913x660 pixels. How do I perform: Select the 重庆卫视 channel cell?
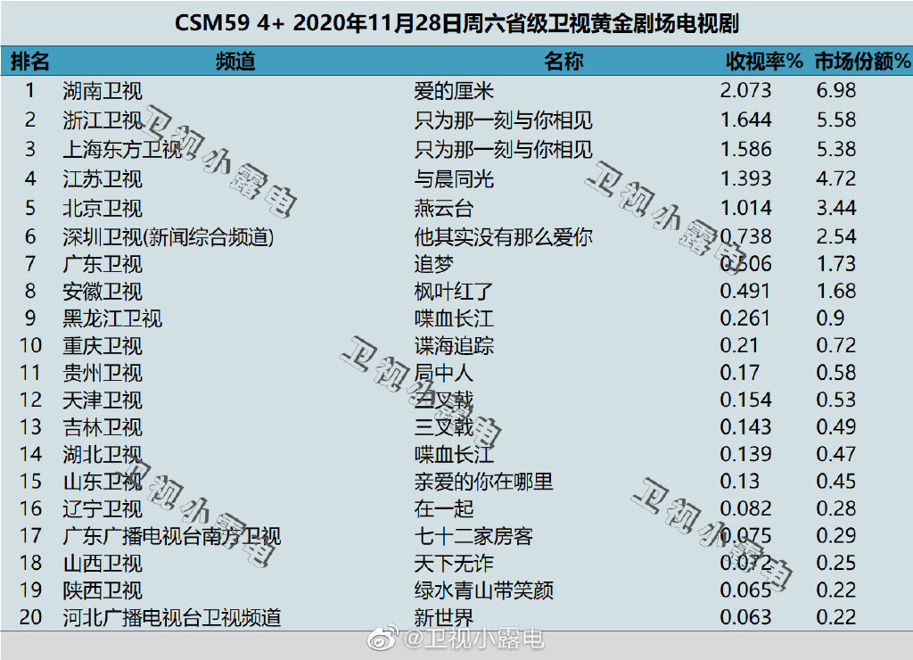coord(103,345)
